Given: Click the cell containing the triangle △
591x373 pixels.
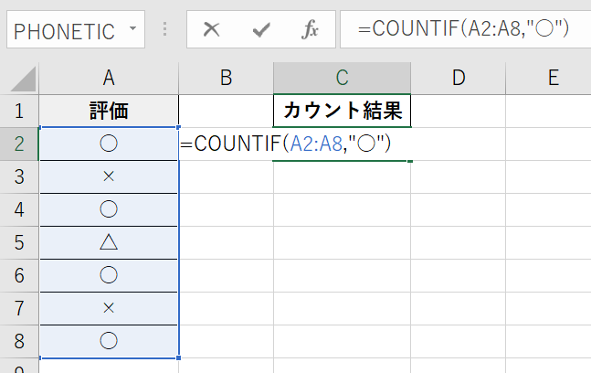Looking at the screenshot, I should click(109, 242).
